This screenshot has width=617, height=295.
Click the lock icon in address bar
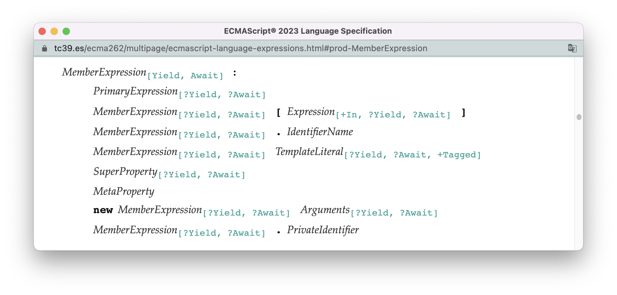tap(45, 48)
